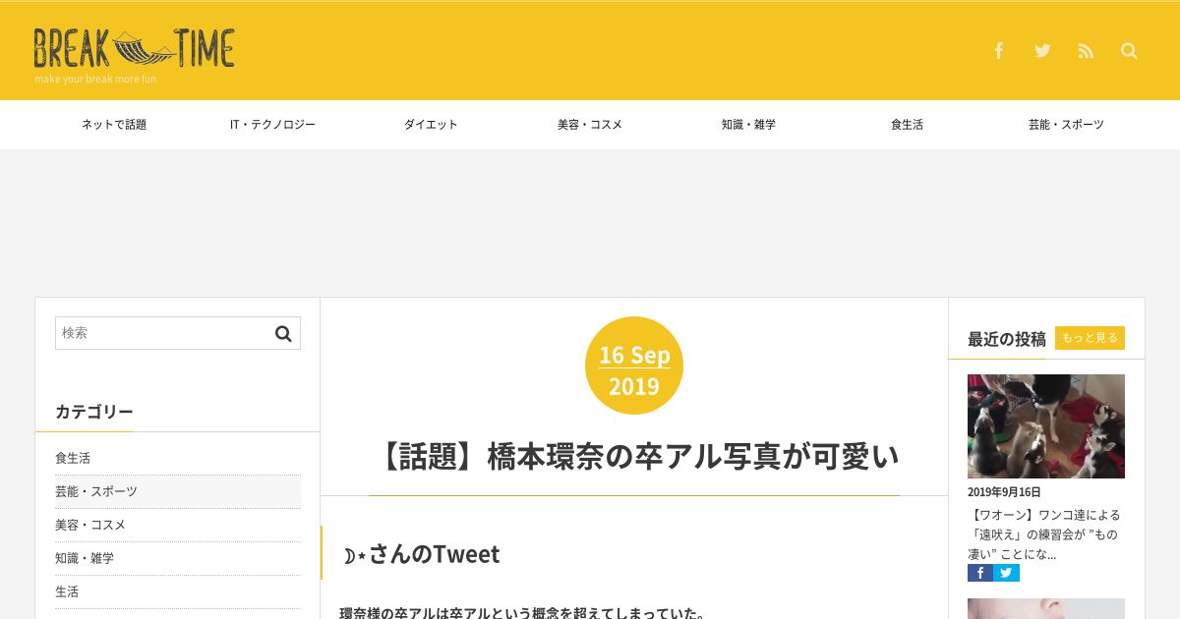Open ネットで話題 menu item
This screenshot has height=619, width=1180.
tap(114, 125)
